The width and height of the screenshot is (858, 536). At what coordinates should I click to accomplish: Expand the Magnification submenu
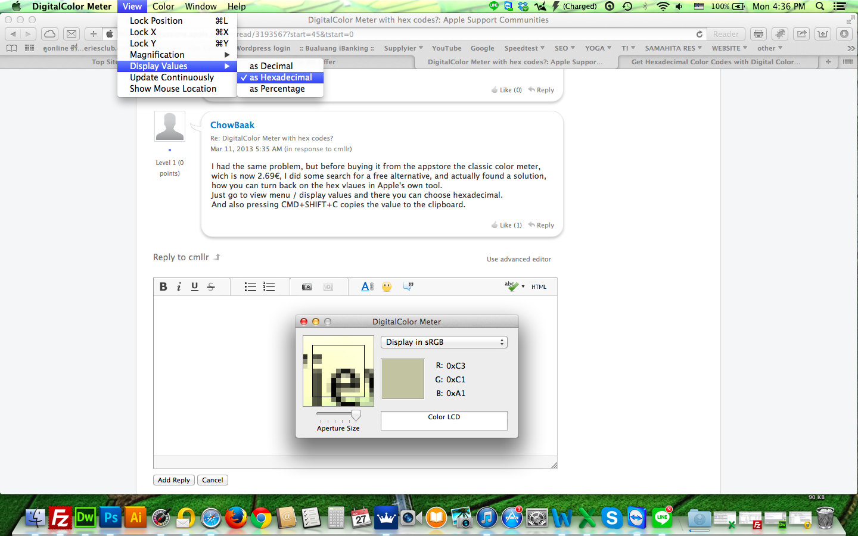point(177,55)
